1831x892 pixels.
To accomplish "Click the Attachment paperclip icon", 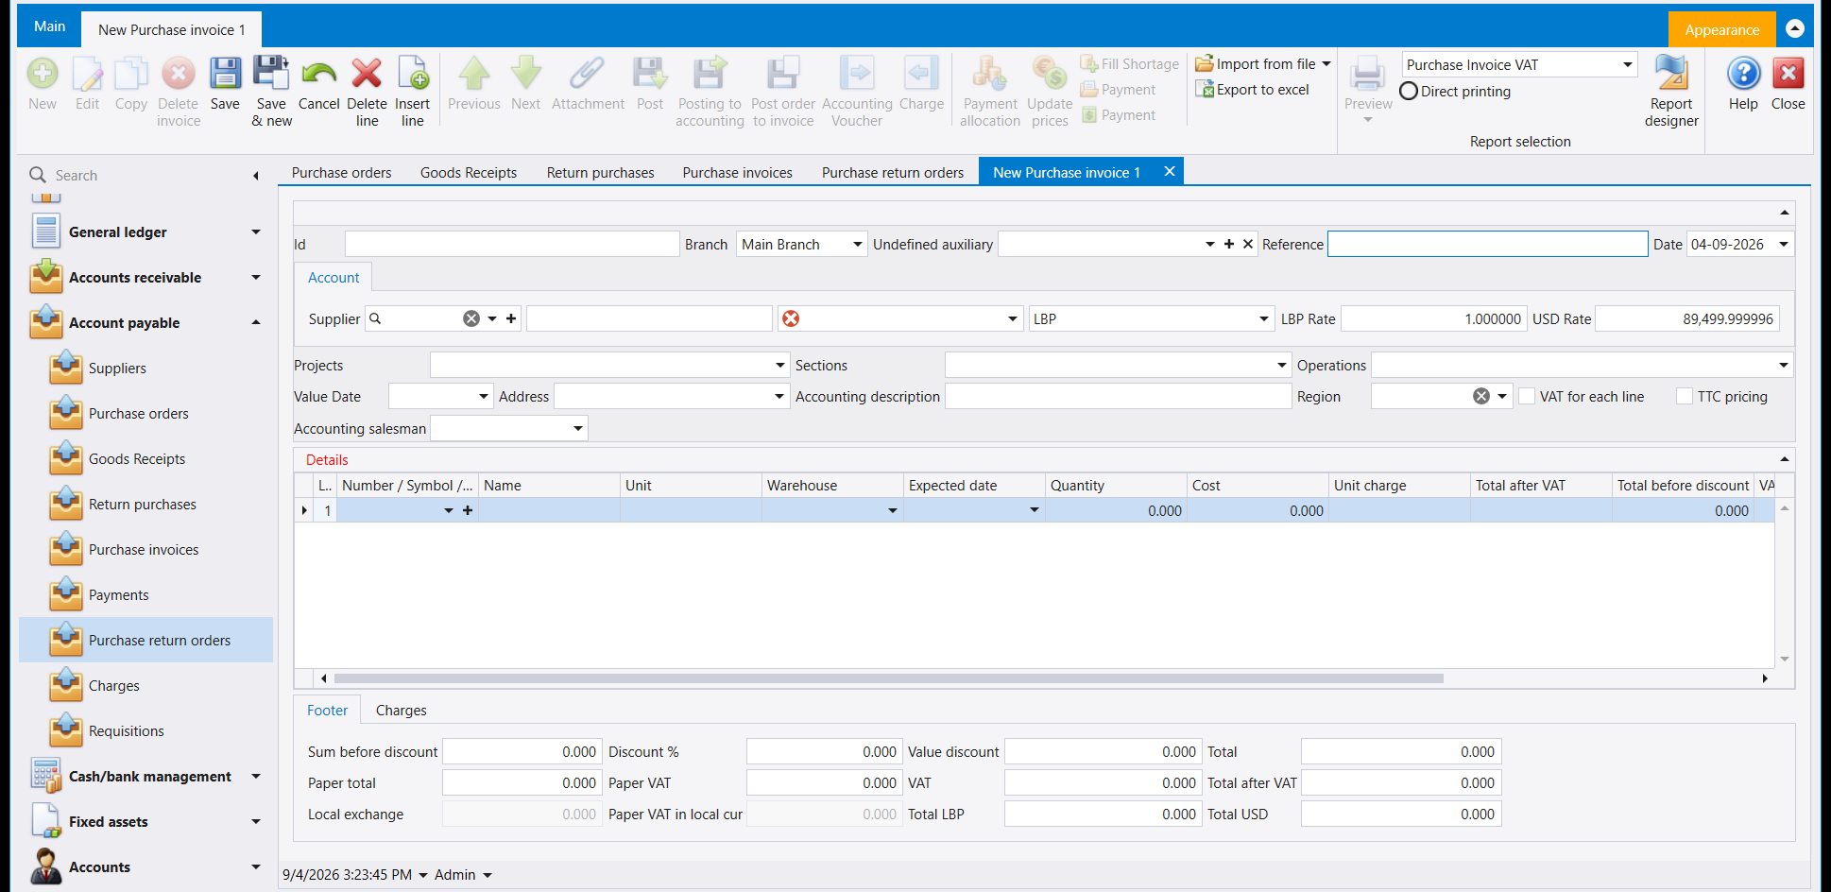I will tap(588, 74).
